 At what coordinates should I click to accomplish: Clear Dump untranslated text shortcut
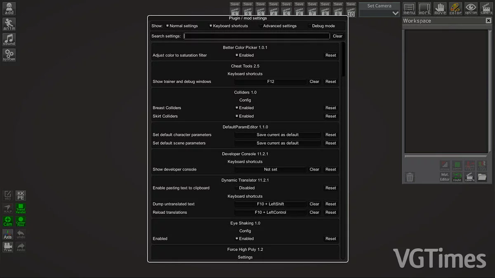tap(314, 204)
